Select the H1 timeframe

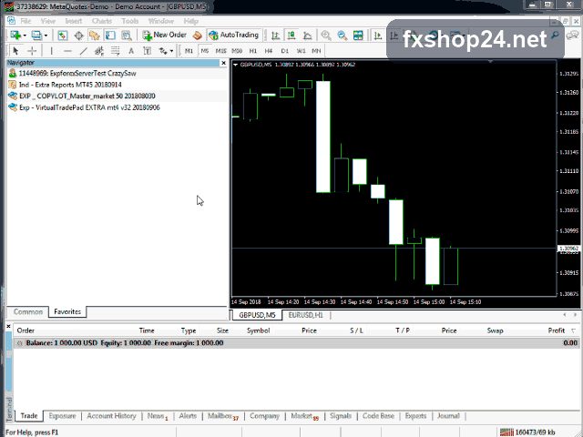[253, 51]
